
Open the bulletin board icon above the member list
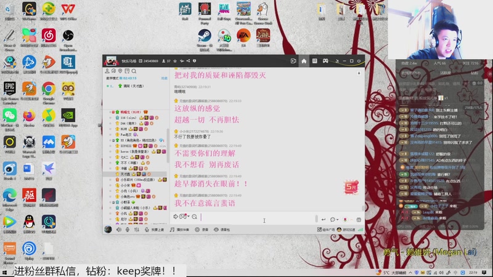coord(127,71)
